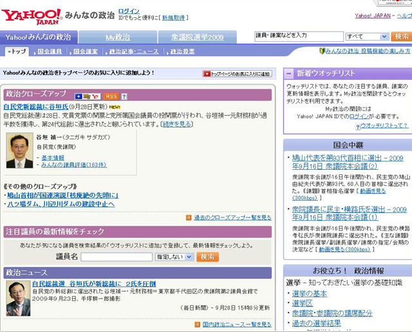Open 過去の選挙結果 link
The height and width of the screenshot is (332, 412).
[x=317, y=323]
